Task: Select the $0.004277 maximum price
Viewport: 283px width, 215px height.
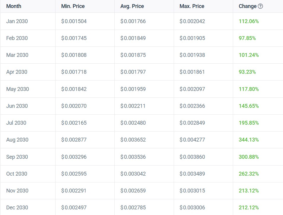Action: [192, 140]
